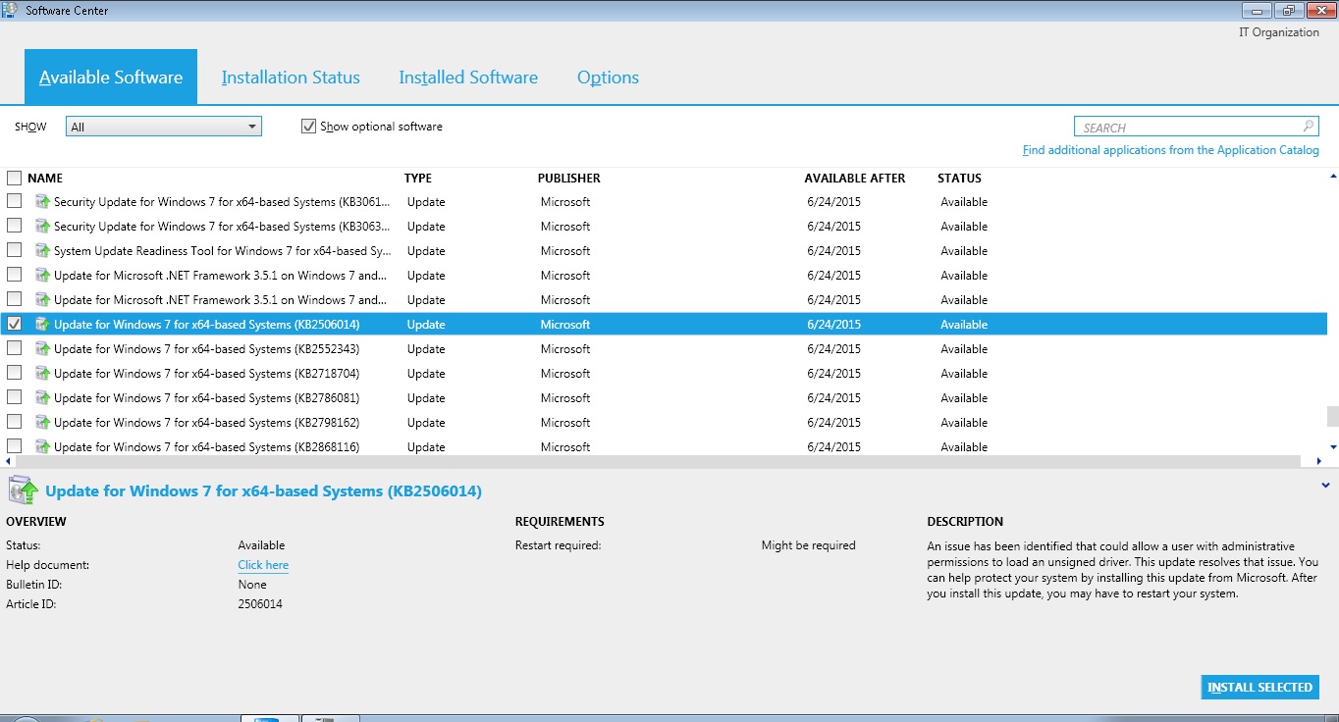Screen dimensions: 1339x722
Task: Switch to Installation Status tab
Action: click(291, 77)
